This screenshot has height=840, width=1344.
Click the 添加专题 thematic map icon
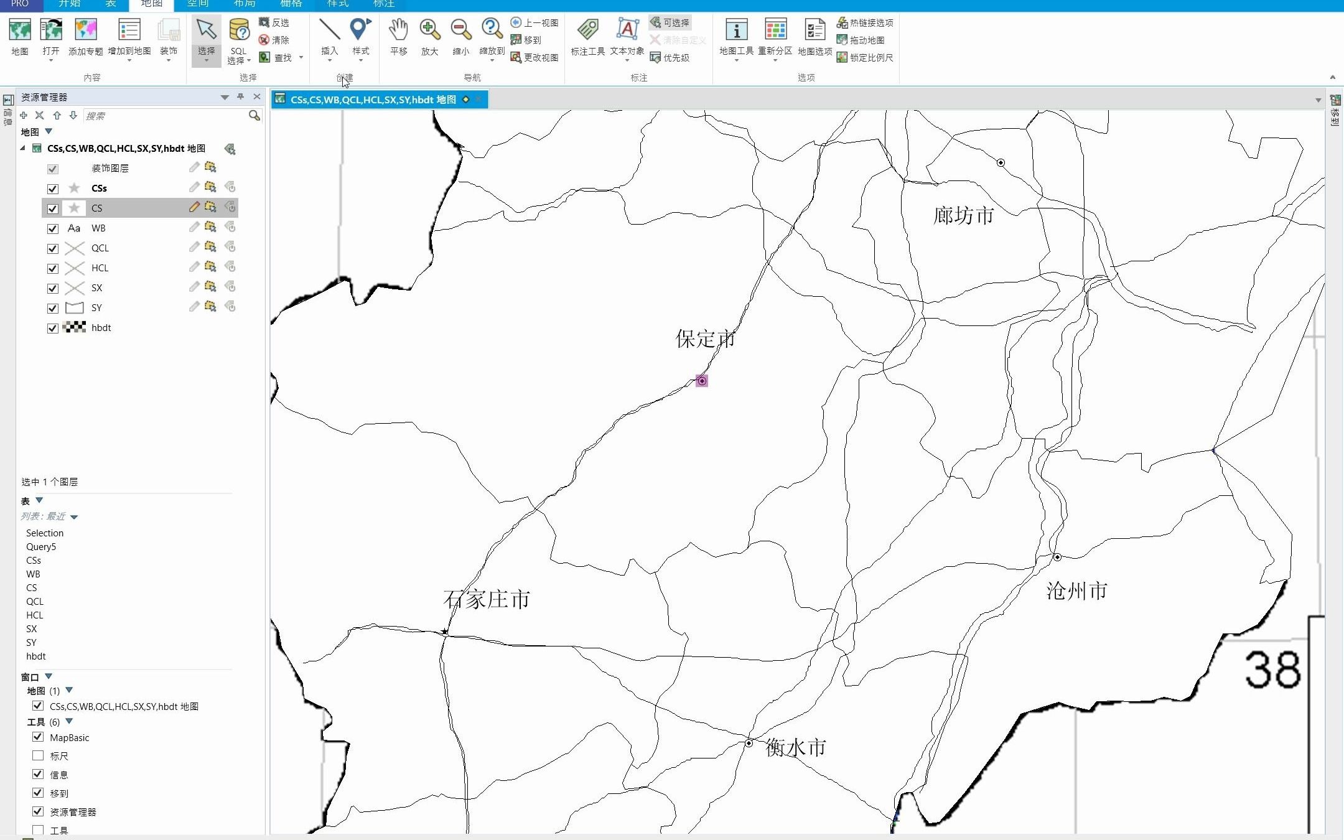tap(86, 37)
